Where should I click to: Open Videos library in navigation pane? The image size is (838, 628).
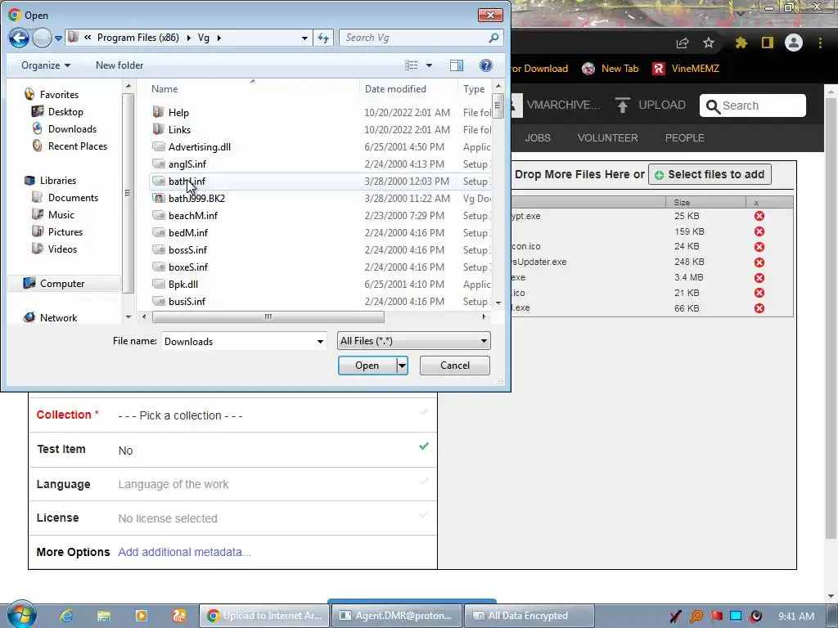pos(62,249)
